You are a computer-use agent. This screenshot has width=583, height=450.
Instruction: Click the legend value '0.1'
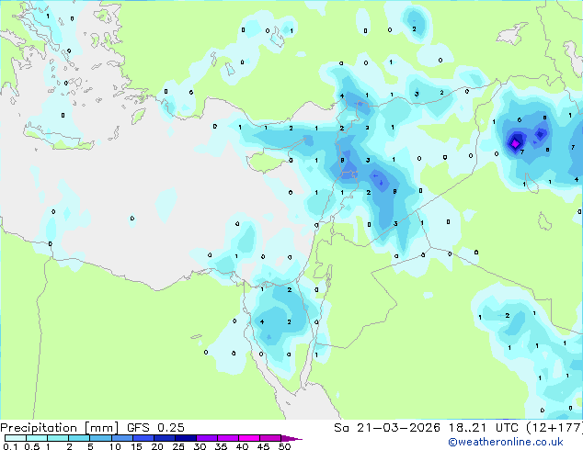pos(10,446)
